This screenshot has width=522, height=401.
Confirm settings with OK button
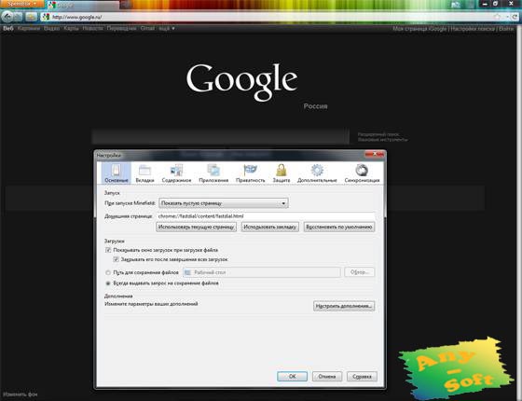point(292,377)
